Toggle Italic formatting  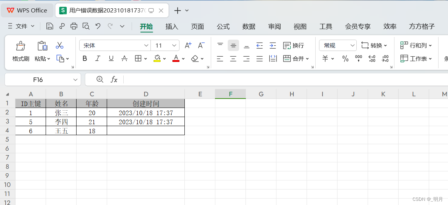[98, 59]
